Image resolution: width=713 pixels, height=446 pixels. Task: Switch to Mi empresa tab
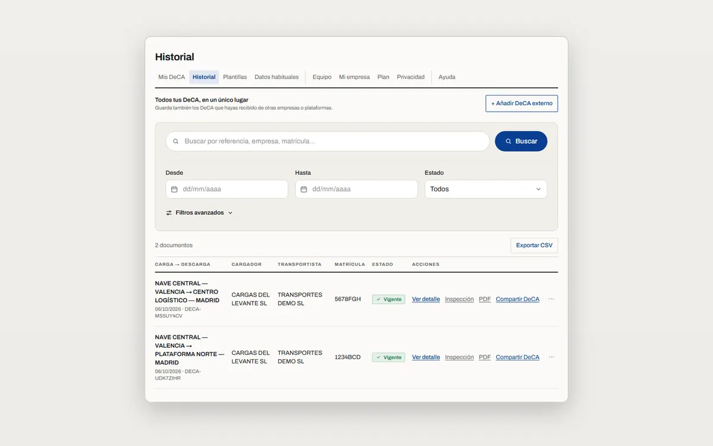[x=354, y=77]
